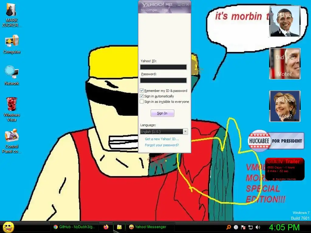Focus the Yahoo! ID field
Screen dimensions: 311x233
click(x=163, y=67)
